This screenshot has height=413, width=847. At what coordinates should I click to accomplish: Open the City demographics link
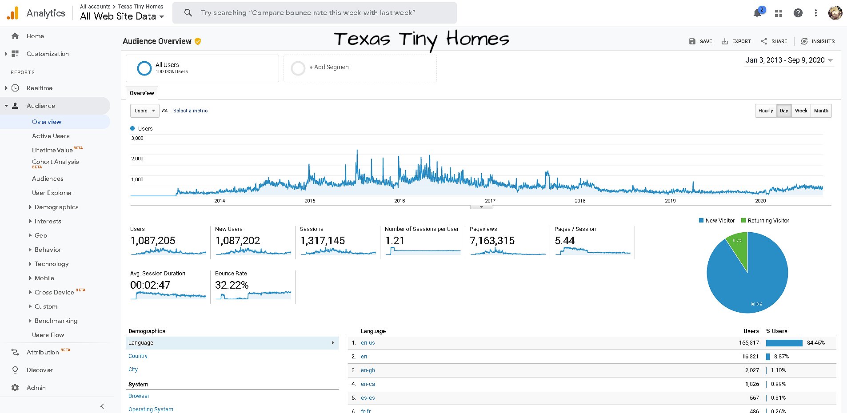[x=133, y=369]
